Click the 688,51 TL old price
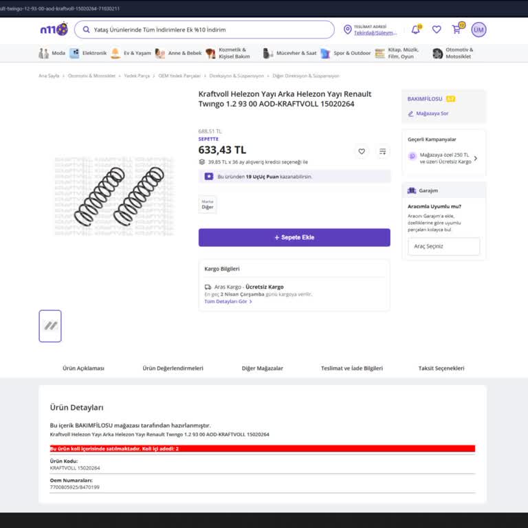Viewport: 528px width, 528px height. [x=210, y=131]
